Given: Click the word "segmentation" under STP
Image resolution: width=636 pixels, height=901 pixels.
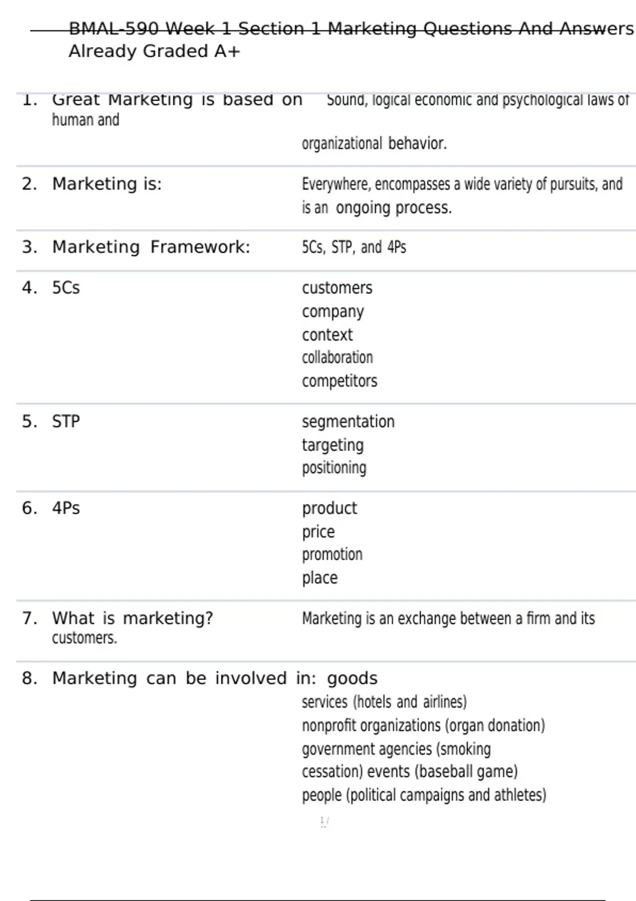Looking at the screenshot, I should (x=348, y=422).
